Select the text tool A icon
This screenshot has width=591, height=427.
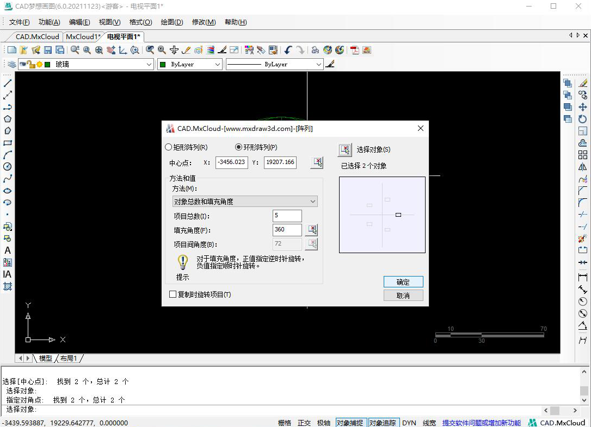click(8, 250)
